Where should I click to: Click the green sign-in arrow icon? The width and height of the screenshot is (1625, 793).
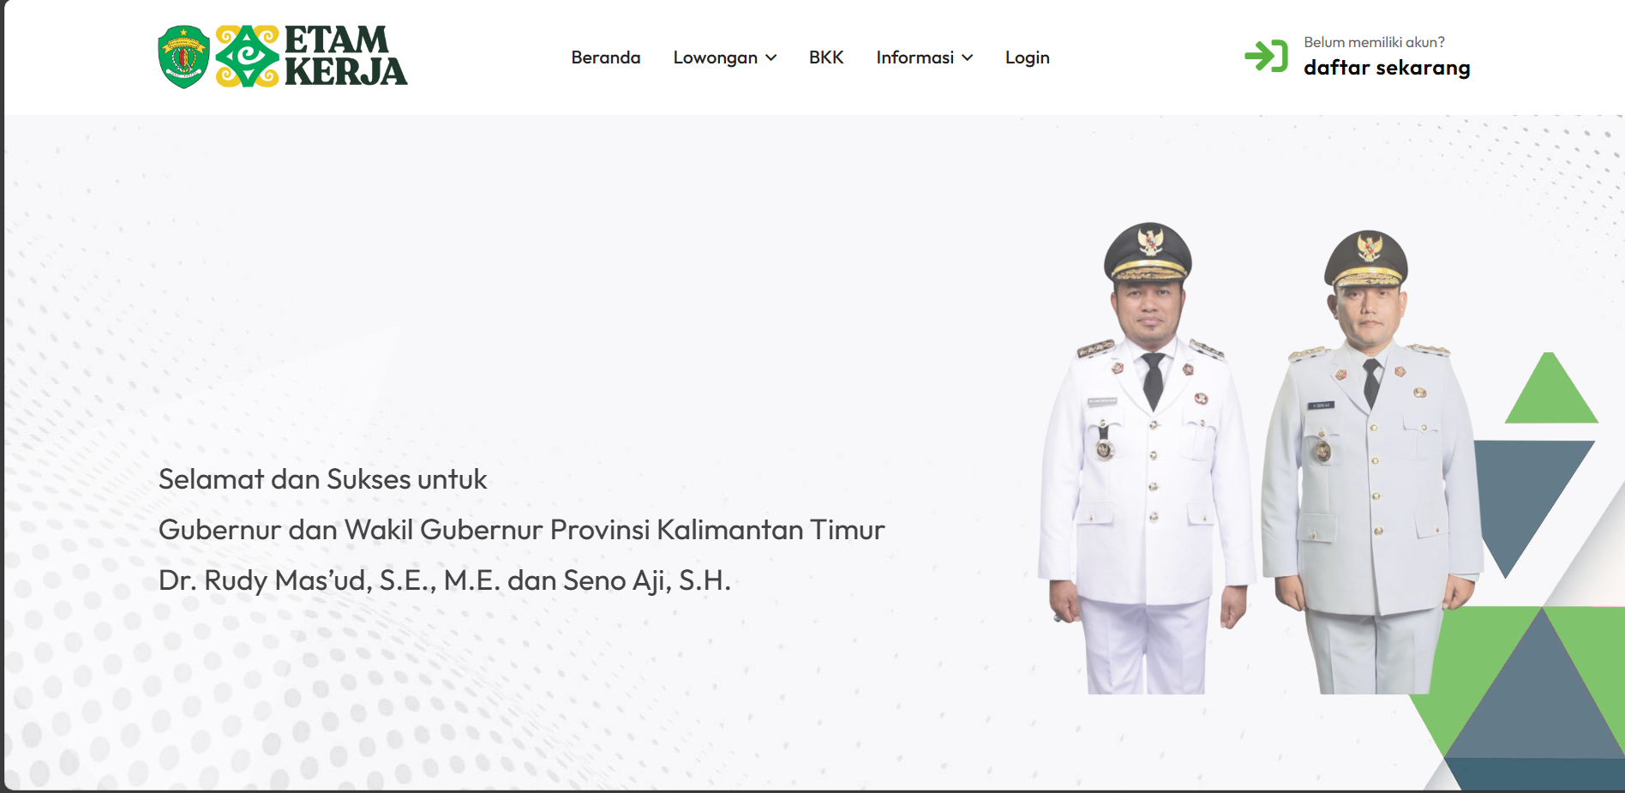point(1267,56)
